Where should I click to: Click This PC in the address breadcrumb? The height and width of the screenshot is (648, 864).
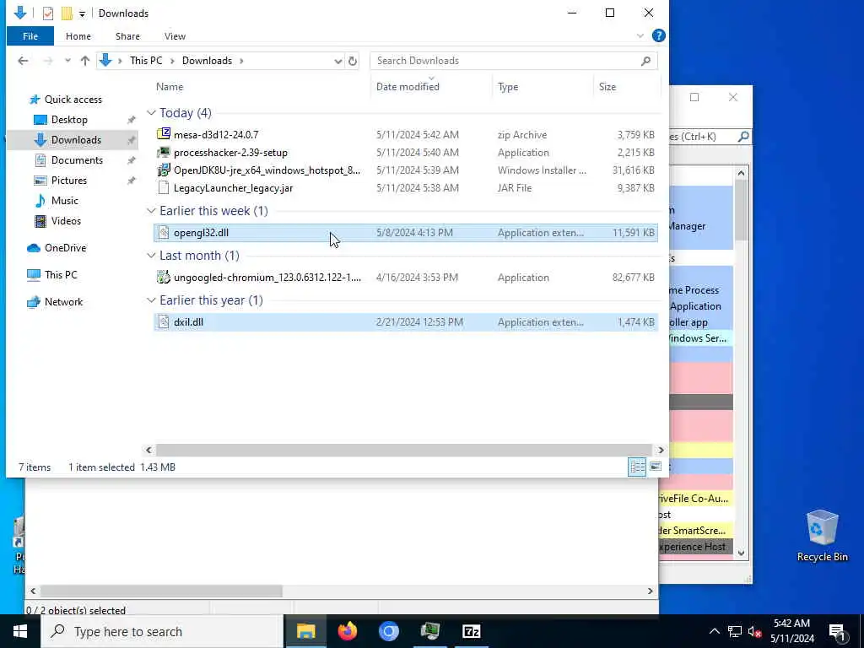tap(146, 61)
